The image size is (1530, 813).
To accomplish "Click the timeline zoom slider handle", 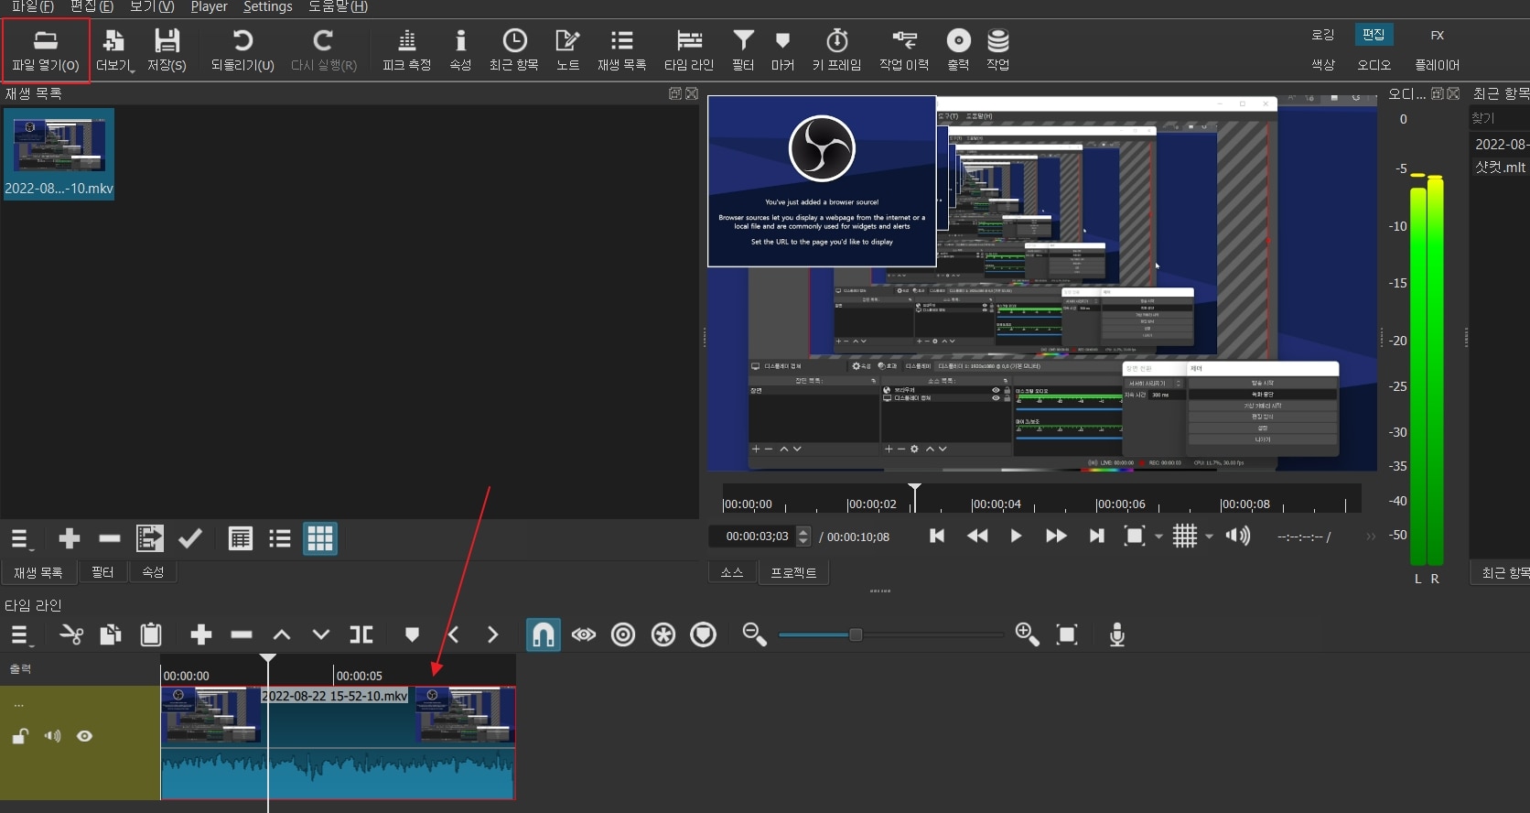I will coord(856,634).
